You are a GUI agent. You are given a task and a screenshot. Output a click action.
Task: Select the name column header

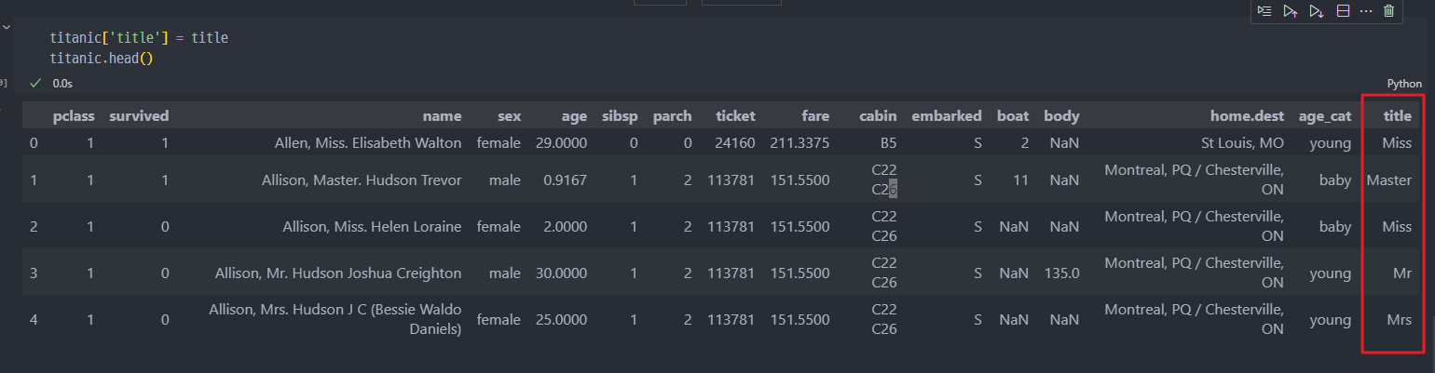tap(442, 116)
